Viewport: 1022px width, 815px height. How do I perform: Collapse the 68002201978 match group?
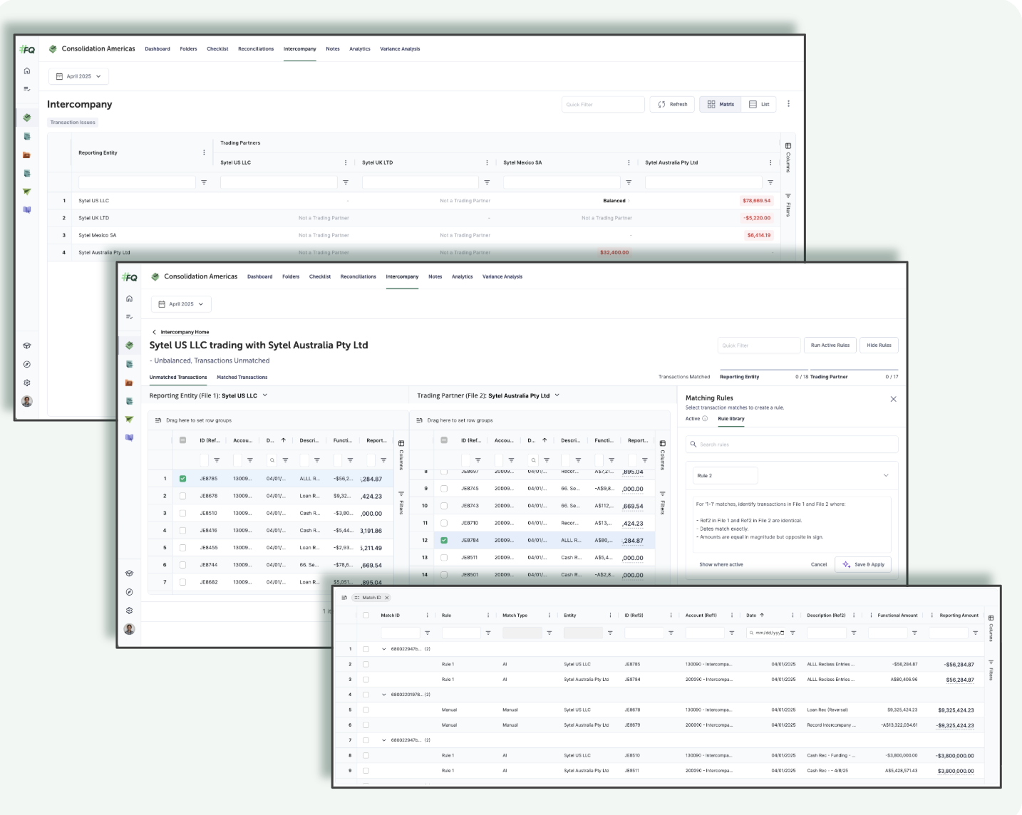(x=384, y=695)
